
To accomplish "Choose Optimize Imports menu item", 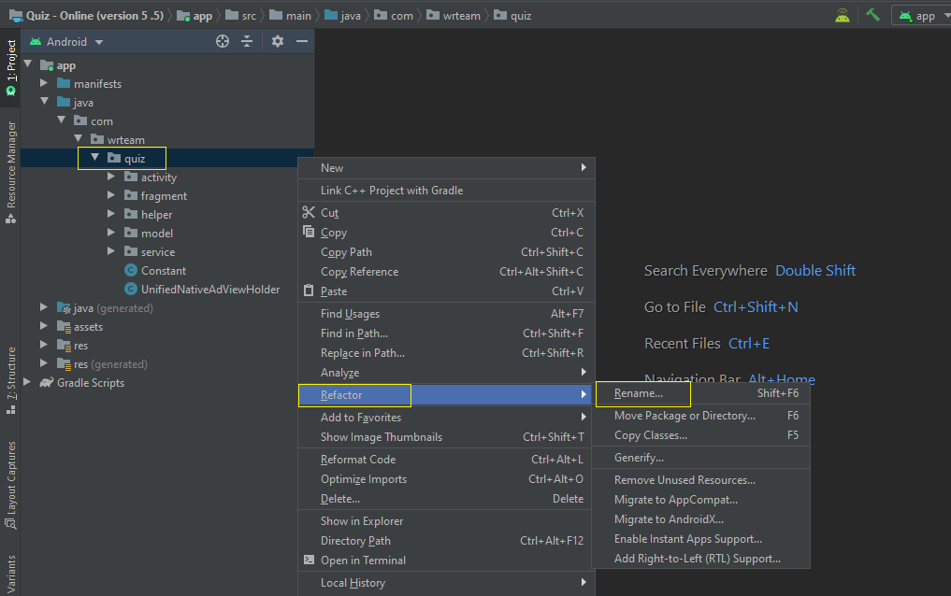I will (446, 479).
